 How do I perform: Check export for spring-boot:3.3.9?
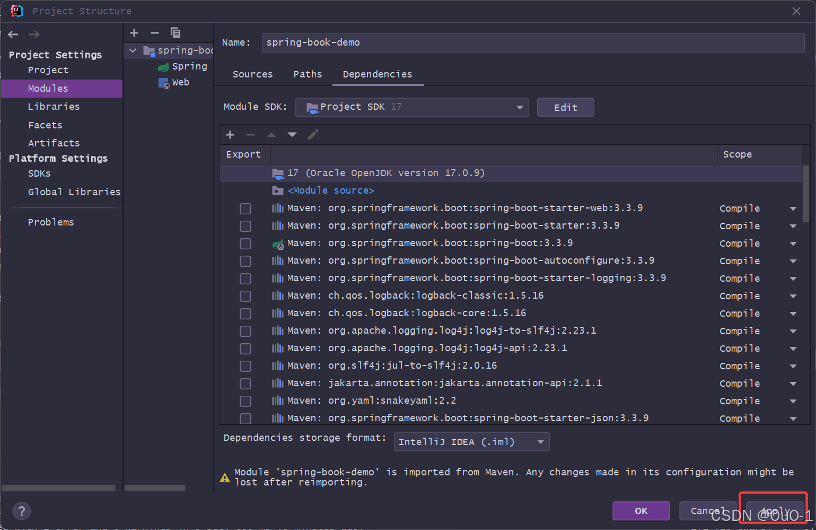[245, 244]
